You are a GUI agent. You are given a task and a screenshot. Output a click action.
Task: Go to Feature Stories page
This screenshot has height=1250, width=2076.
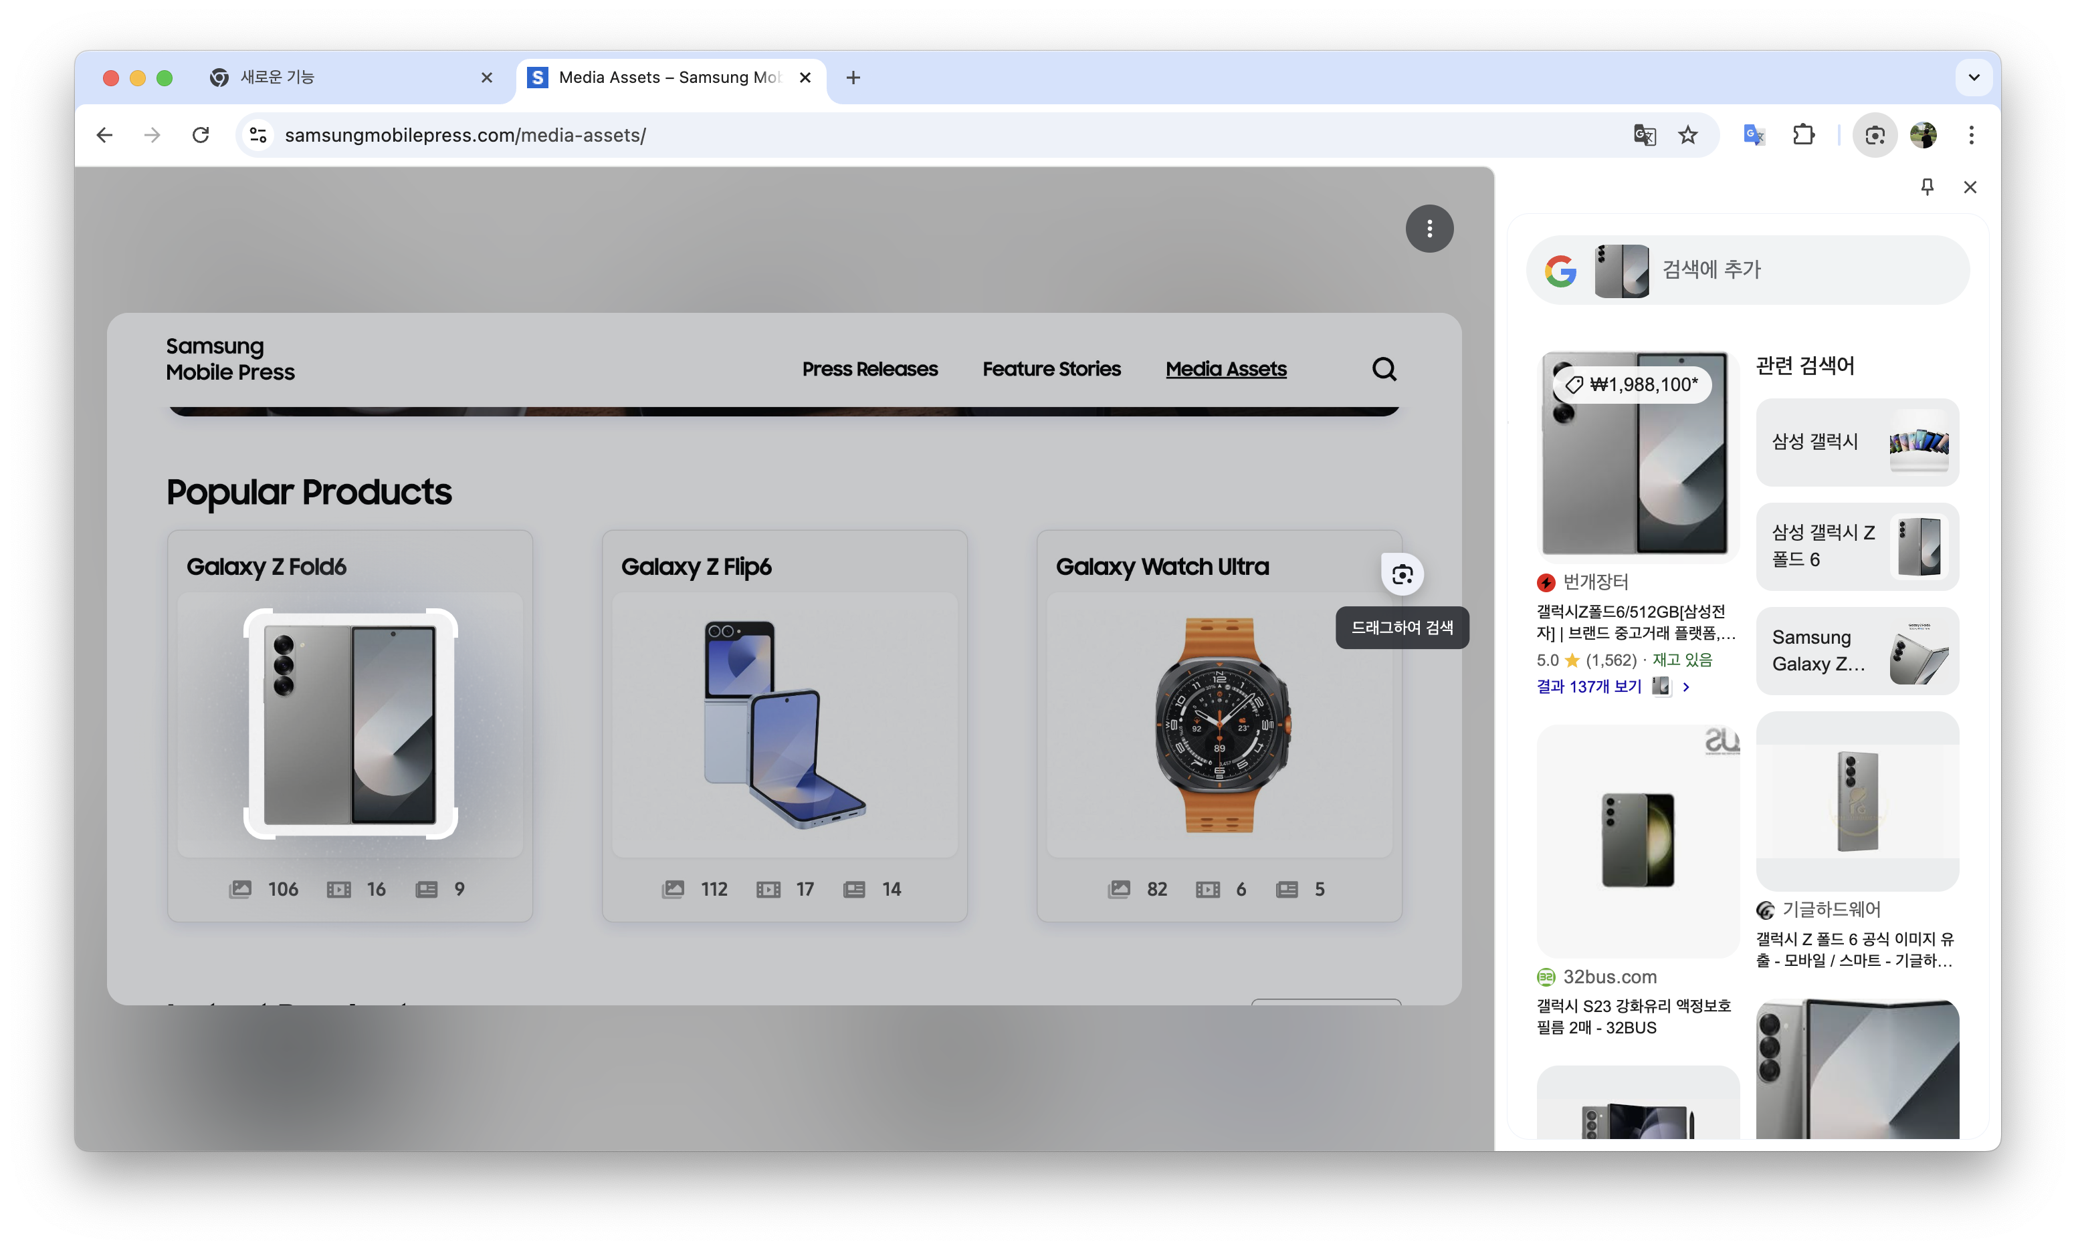[x=1051, y=369]
